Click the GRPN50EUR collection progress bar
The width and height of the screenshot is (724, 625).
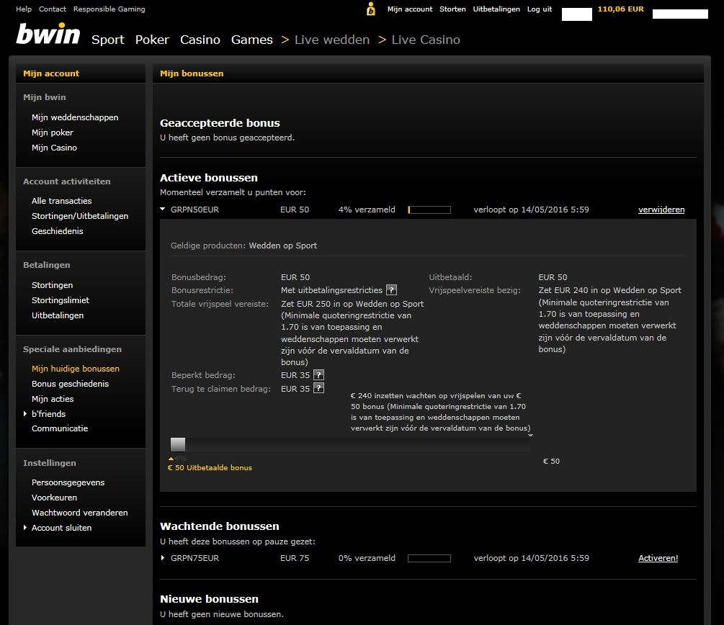tap(429, 210)
